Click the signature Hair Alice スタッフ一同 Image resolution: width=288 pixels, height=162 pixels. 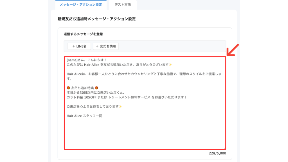pos(84,116)
